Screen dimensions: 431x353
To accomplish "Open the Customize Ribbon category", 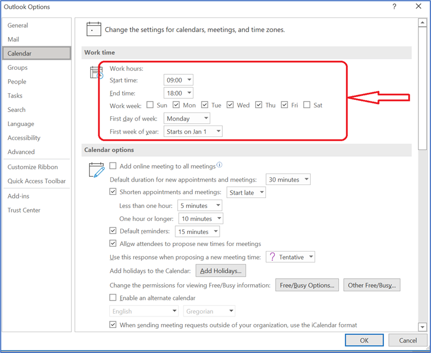I will (37, 167).
